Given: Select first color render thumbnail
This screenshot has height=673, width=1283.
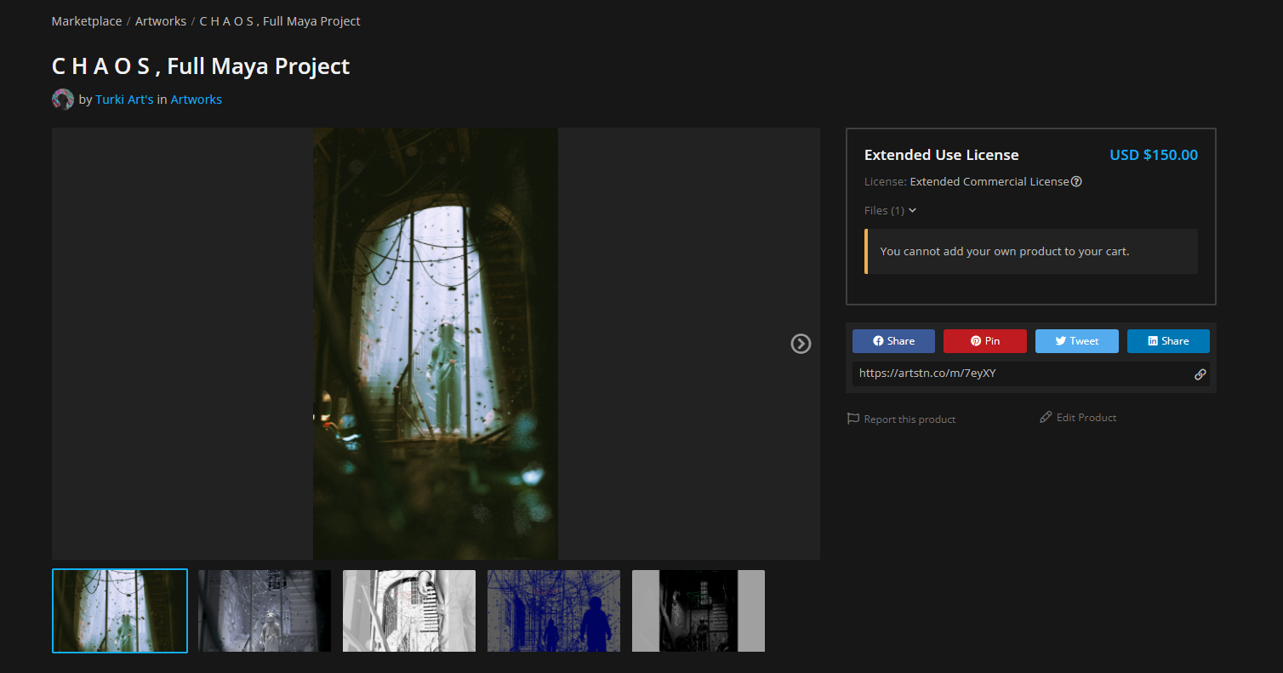Looking at the screenshot, I should point(120,611).
